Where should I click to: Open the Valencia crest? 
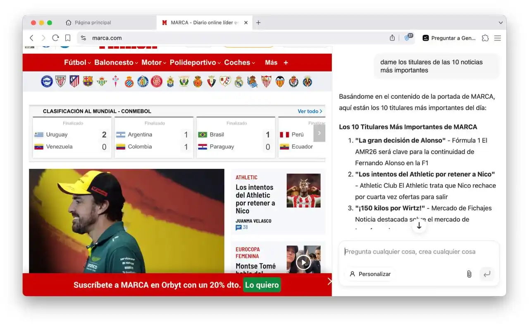280,81
